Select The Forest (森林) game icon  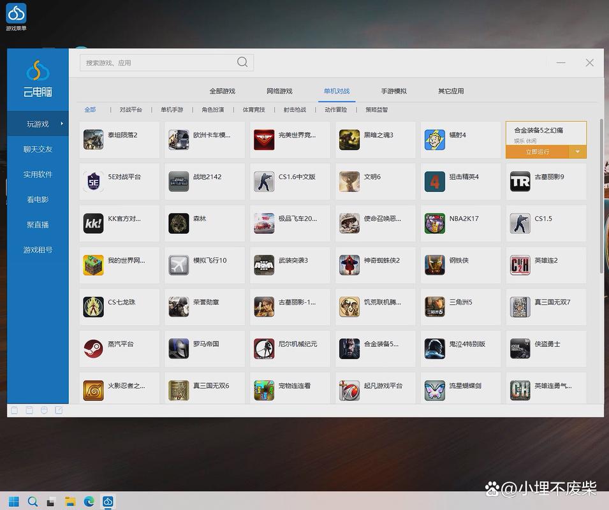179,223
